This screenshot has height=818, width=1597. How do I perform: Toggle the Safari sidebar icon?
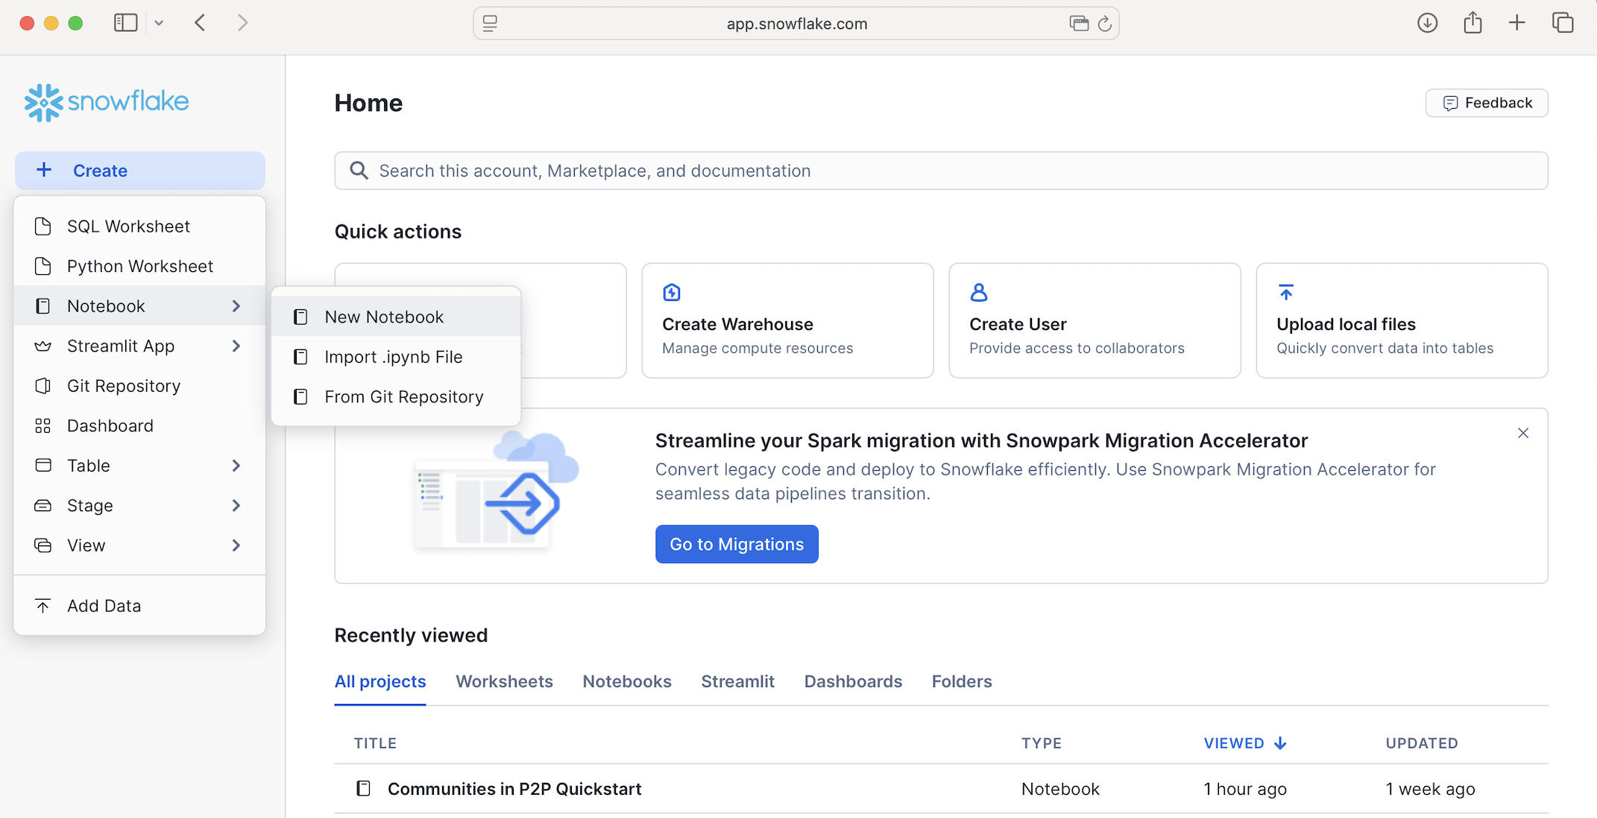point(125,23)
